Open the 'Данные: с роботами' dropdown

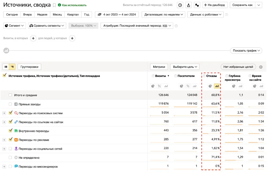pos(206,15)
